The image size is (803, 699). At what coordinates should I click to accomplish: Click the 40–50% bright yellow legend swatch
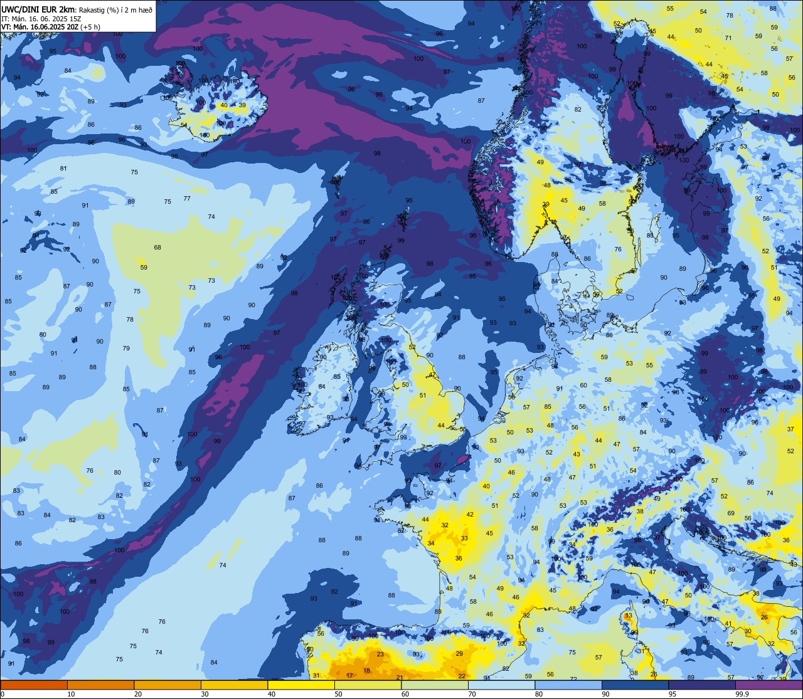click(301, 685)
